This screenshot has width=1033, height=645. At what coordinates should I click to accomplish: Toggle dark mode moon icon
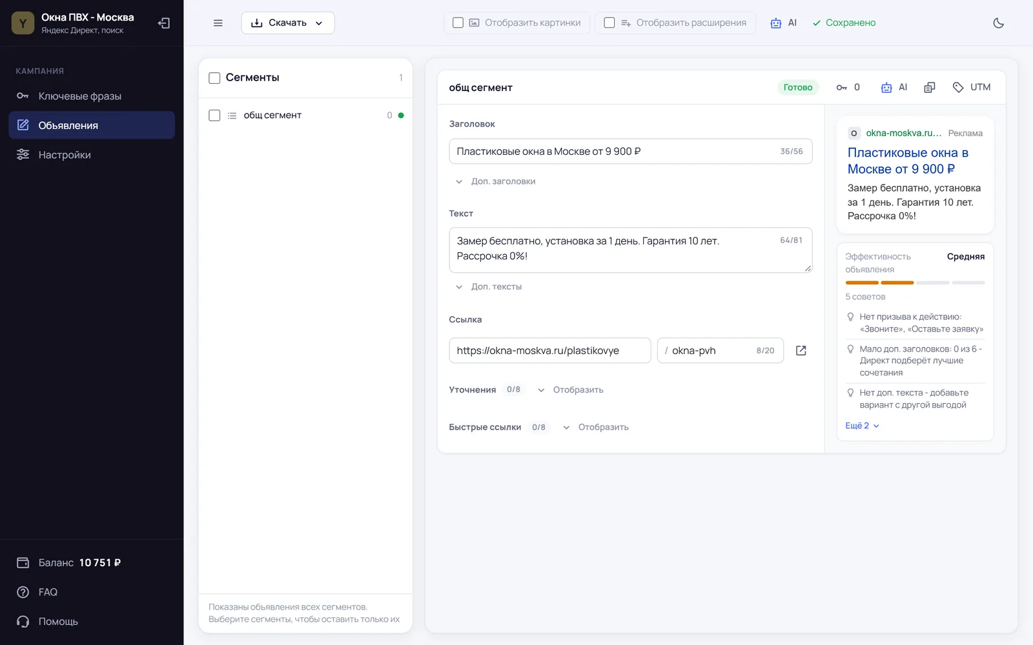pos(998,23)
